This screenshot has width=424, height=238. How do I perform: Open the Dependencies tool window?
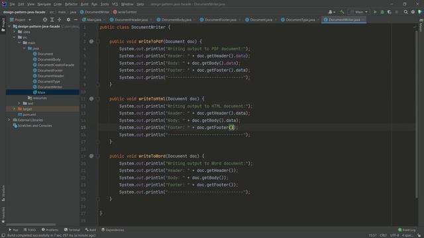pyautogui.click(x=113, y=230)
